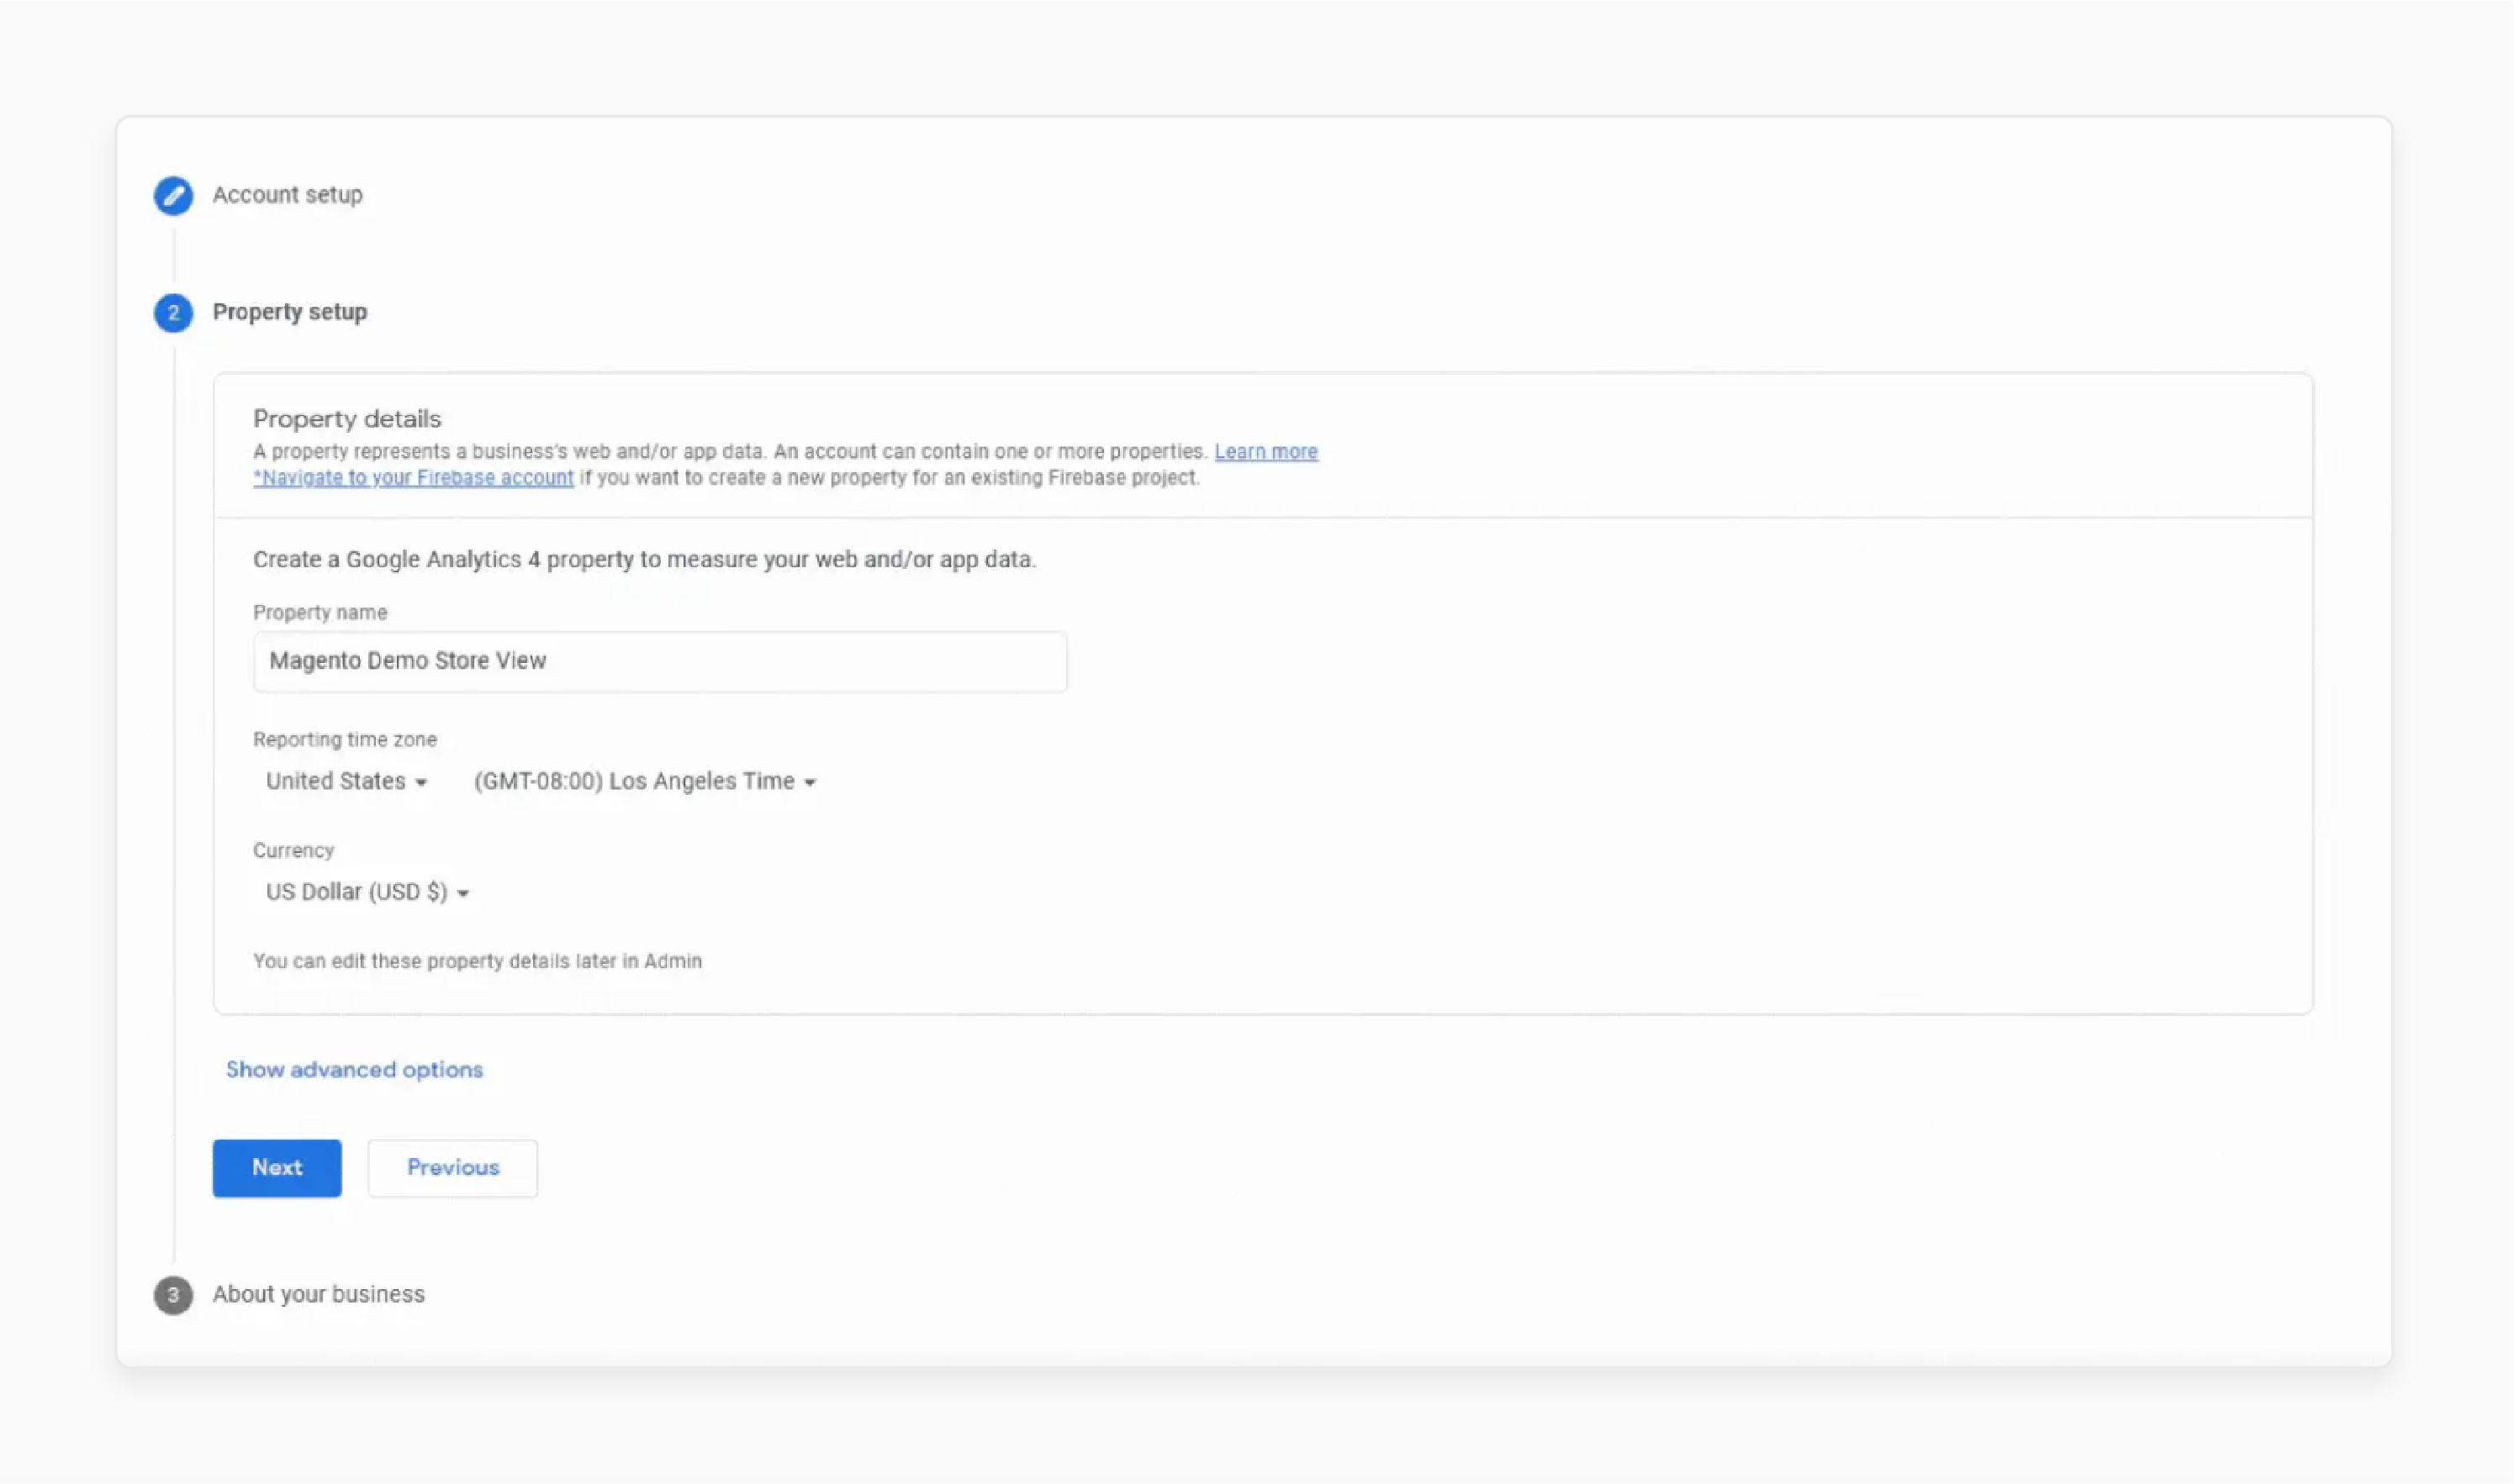Image resolution: width=2514 pixels, height=1484 pixels.
Task: Click the About your business step 3 circle
Action: [172, 1294]
